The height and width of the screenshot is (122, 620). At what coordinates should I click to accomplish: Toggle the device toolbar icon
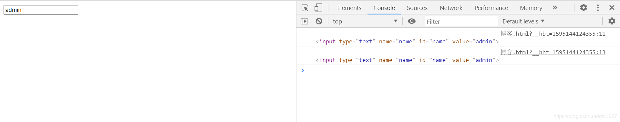[318, 8]
